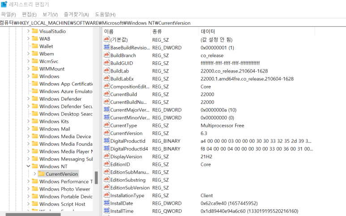Screen dimensions: 346x216
Task: Click the tree pane horizontal scrollbar thumb
Action: (x=33, y=215)
